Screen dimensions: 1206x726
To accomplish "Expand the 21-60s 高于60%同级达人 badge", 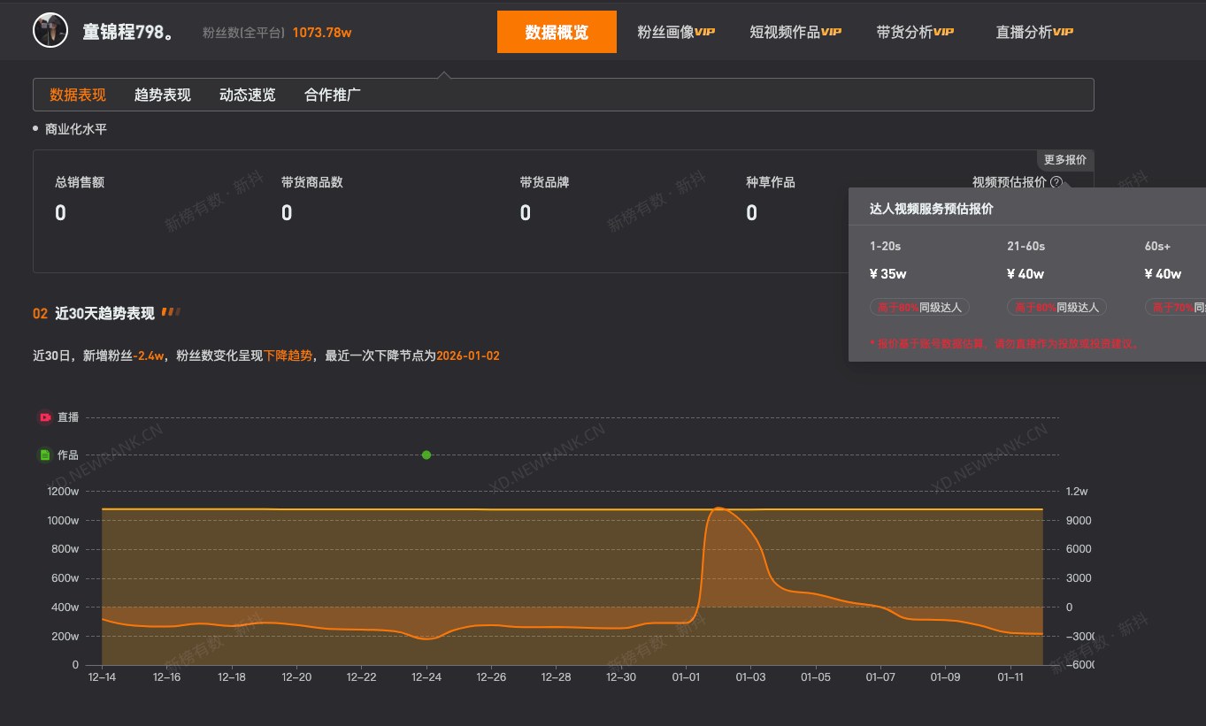I will coord(1057,307).
